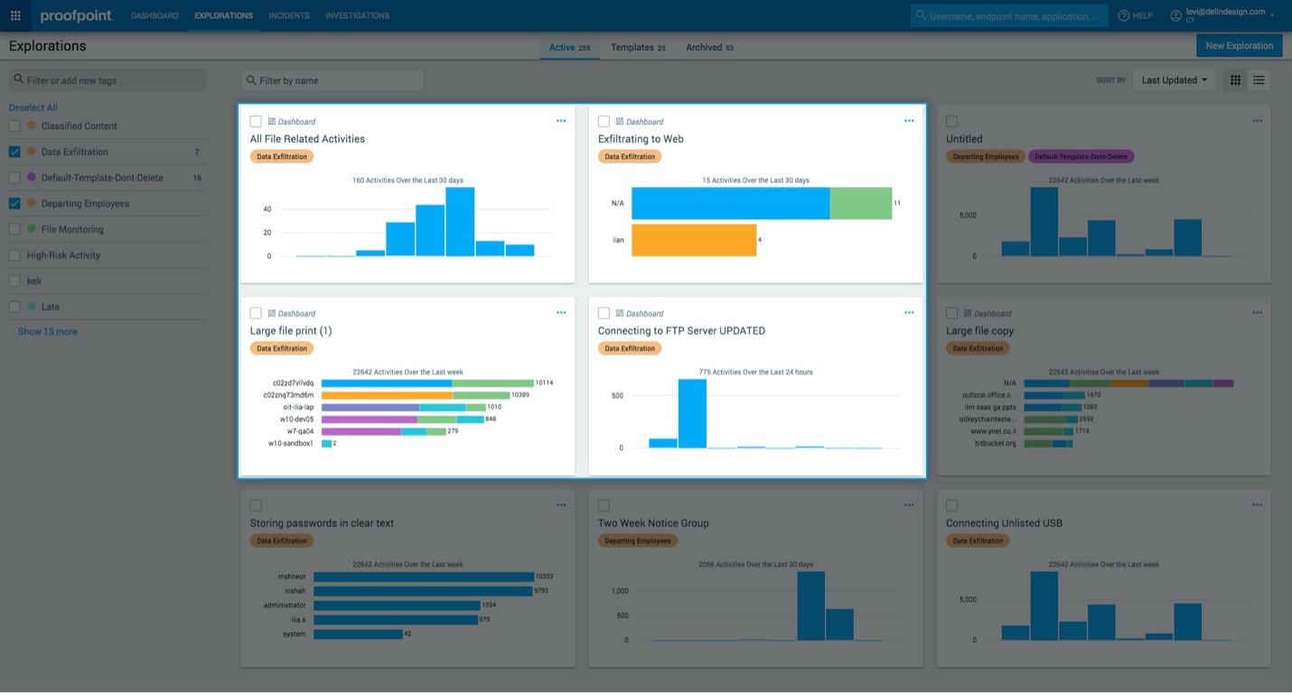Click the Filter by name input field
This screenshot has width=1292, height=695.
(x=332, y=80)
